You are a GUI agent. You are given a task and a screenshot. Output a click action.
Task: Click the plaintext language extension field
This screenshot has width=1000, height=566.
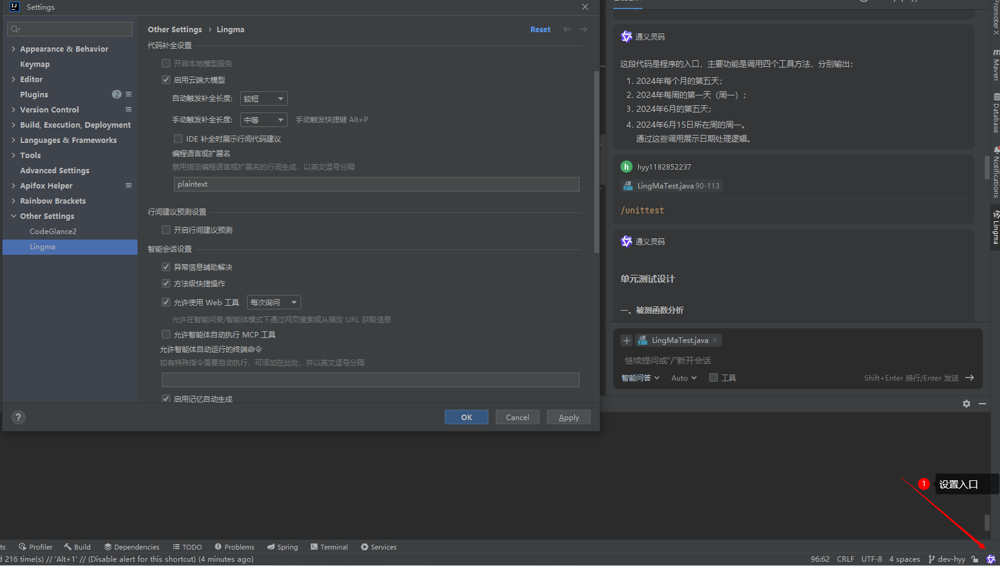click(x=377, y=184)
